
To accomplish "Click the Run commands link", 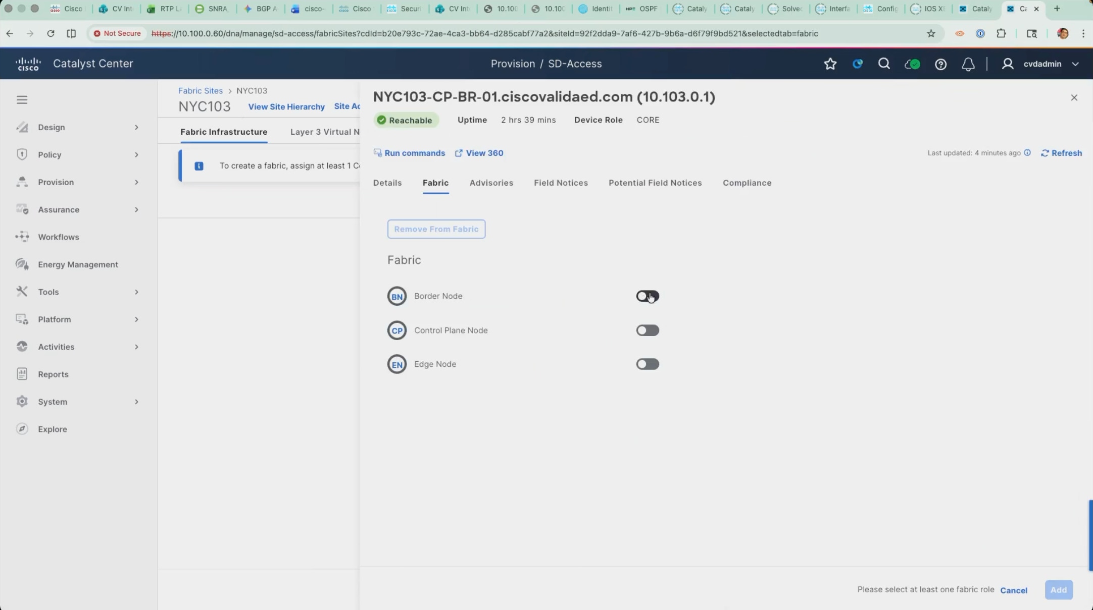I will click(409, 153).
